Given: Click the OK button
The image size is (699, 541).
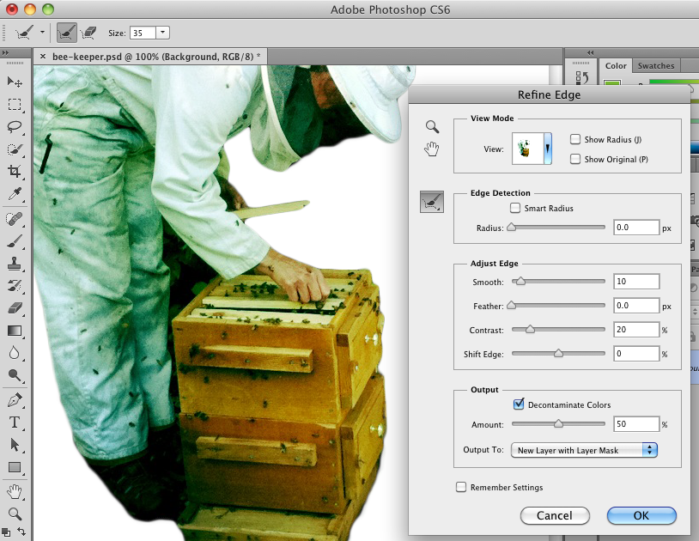Looking at the screenshot, I should pyautogui.click(x=641, y=516).
